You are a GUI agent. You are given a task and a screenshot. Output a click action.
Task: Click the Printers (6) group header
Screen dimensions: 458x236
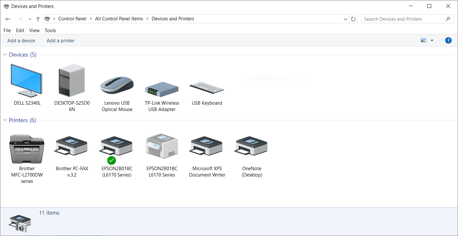pos(22,120)
